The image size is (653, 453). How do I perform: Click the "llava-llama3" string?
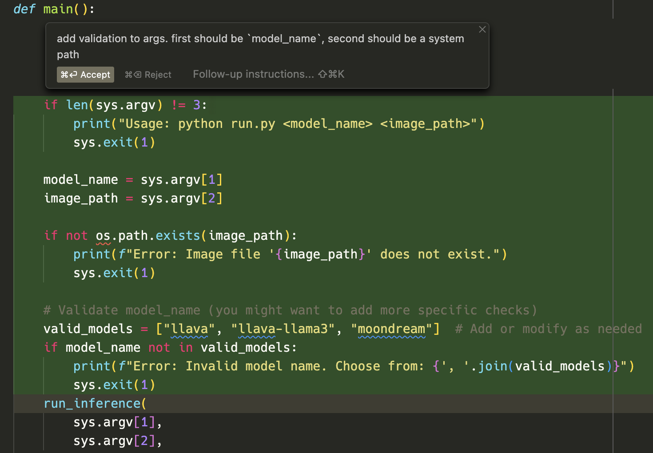[x=283, y=329]
